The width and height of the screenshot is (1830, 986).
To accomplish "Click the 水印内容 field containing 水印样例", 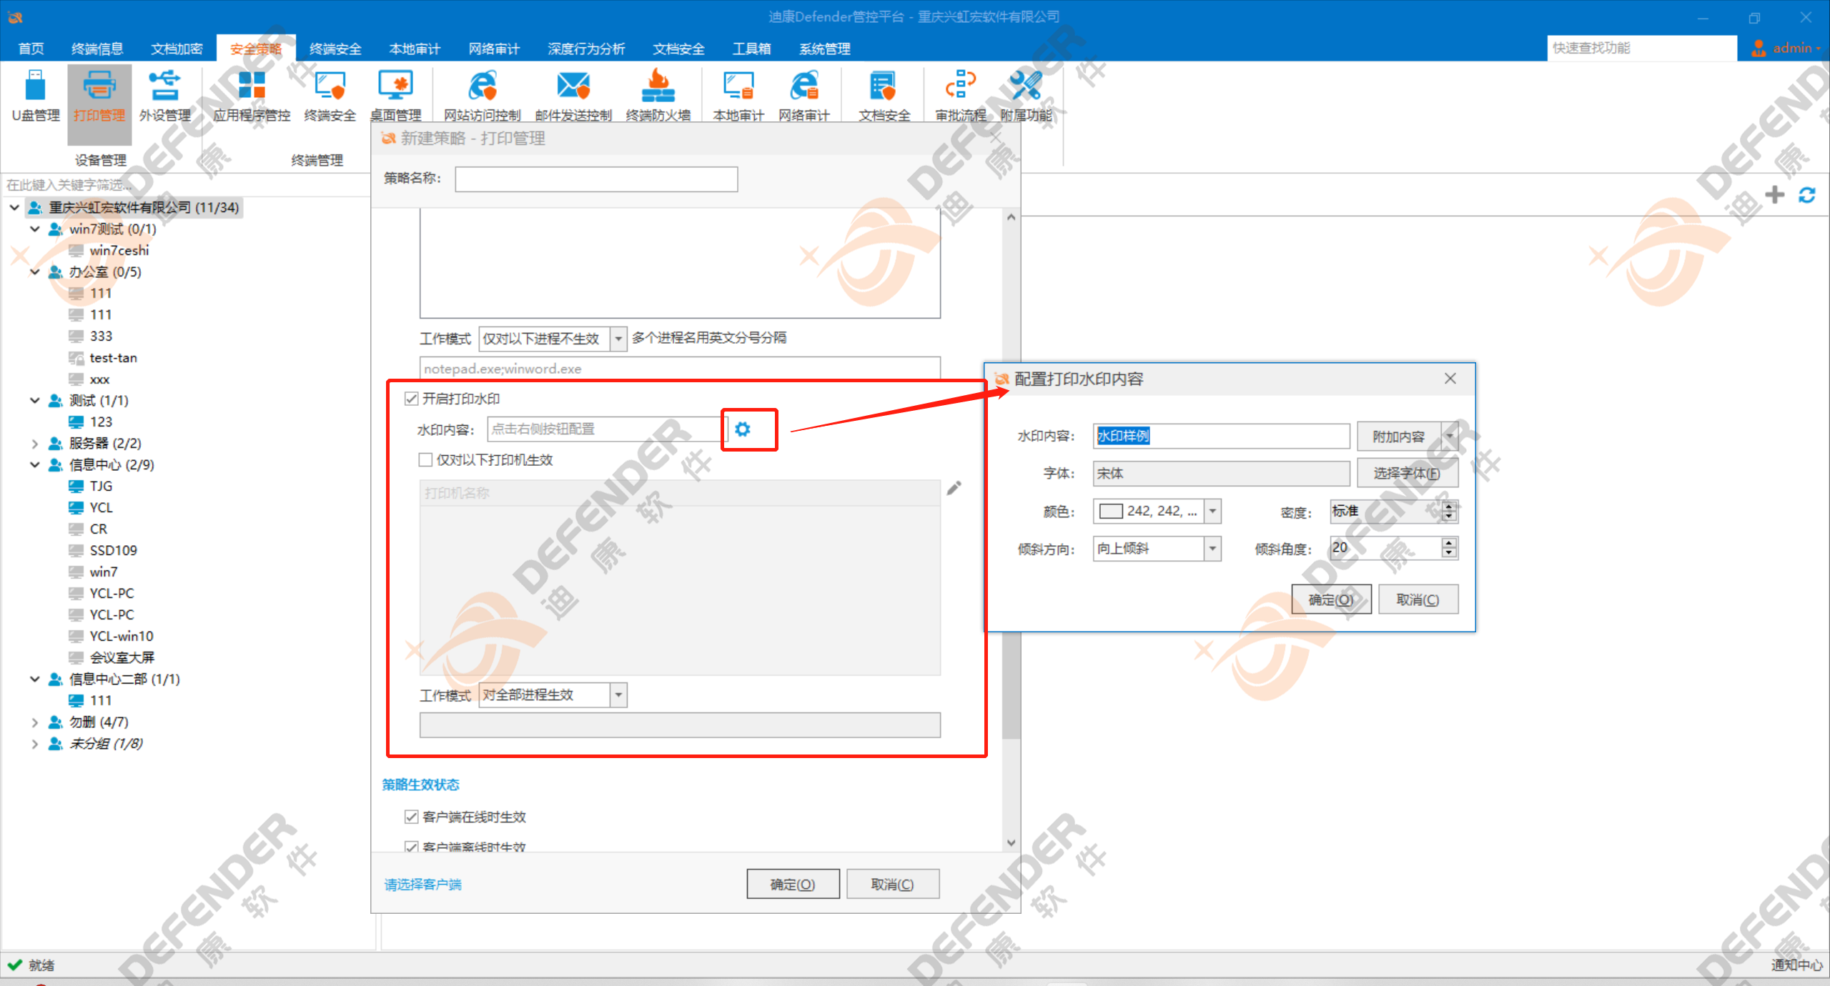I will click(1221, 436).
